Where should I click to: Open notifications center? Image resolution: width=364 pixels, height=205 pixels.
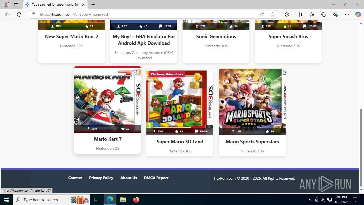point(355,200)
